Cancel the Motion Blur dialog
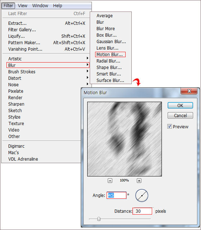This screenshot has height=230, width=201. tap(180, 115)
